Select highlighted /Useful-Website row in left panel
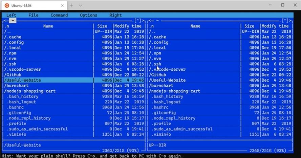301x158 pixels. coord(74,80)
